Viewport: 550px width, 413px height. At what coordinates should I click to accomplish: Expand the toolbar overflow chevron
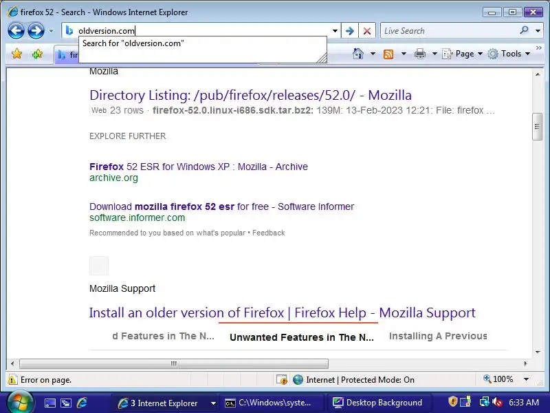pos(539,47)
